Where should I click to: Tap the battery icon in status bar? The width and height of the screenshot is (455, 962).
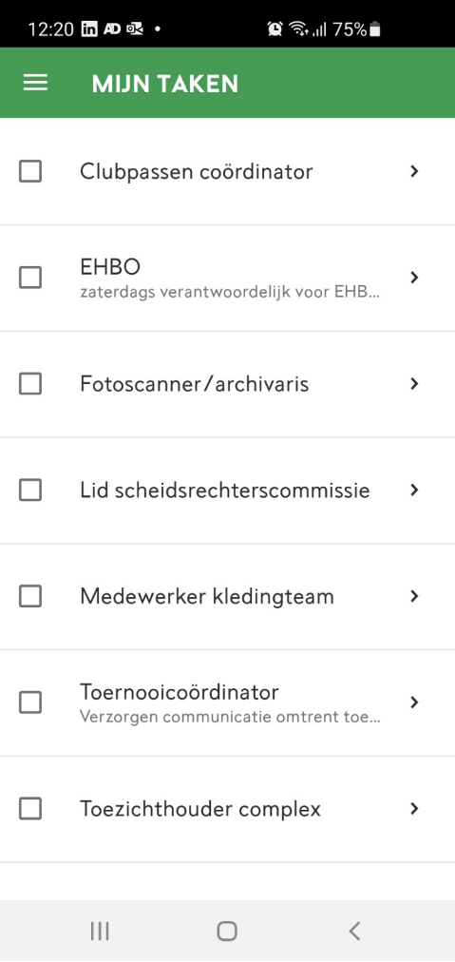coord(375,29)
